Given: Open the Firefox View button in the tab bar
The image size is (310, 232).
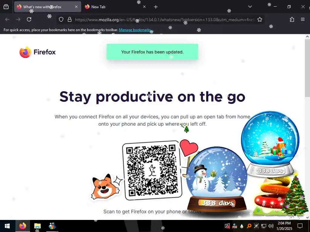Looking at the screenshot, I should 6,7.
